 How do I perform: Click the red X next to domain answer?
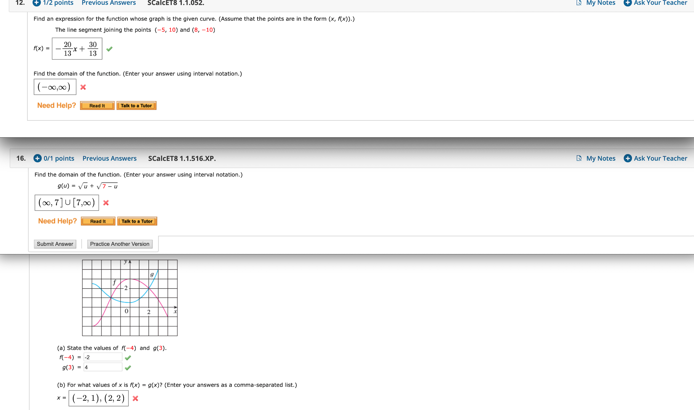point(84,87)
